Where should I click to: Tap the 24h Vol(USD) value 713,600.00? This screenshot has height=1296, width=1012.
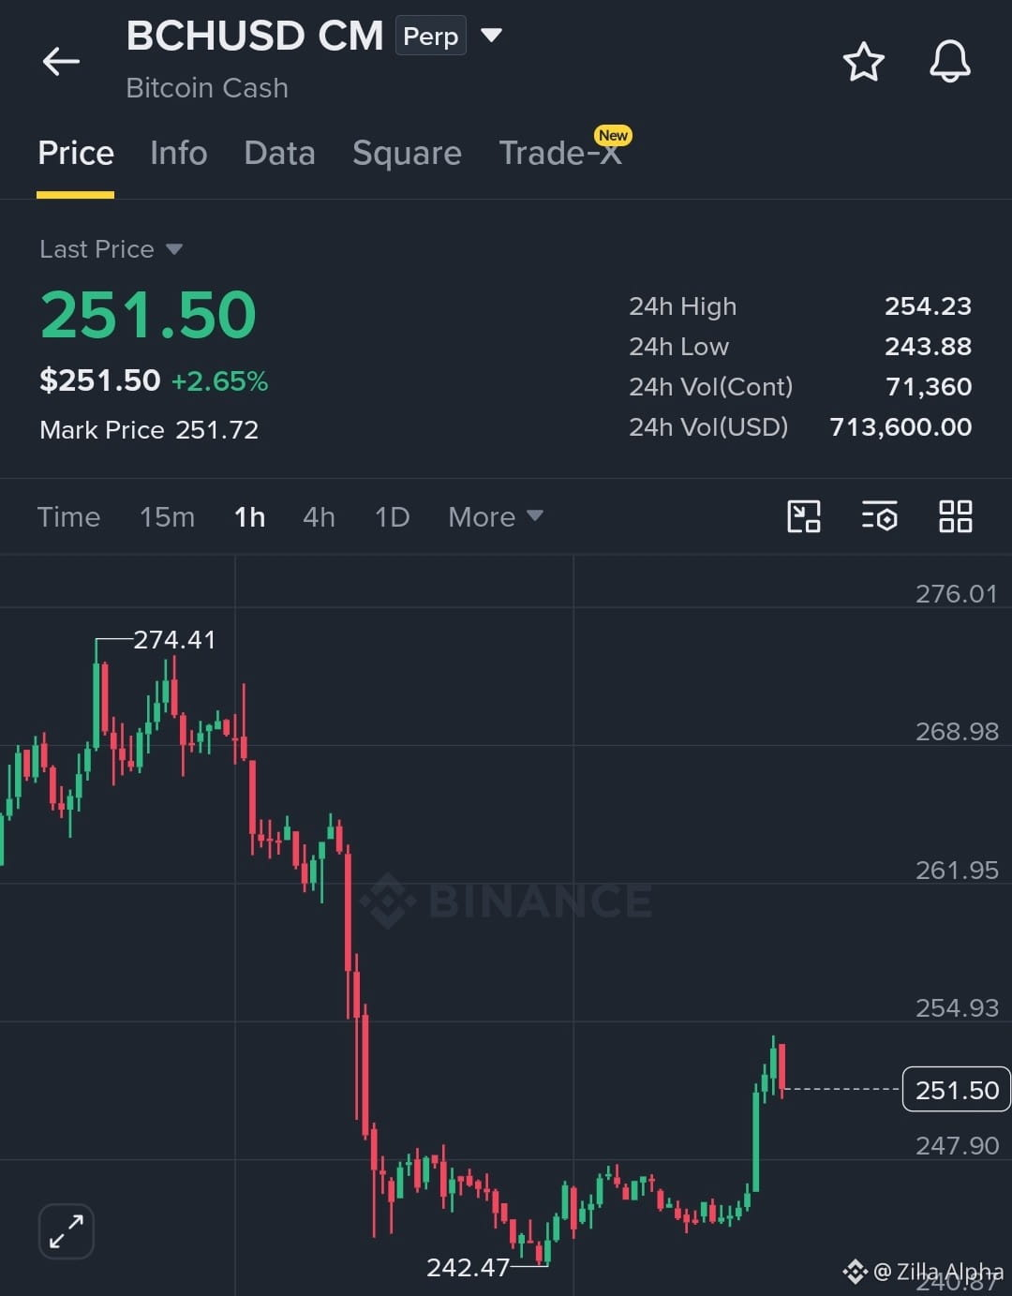pos(900,427)
